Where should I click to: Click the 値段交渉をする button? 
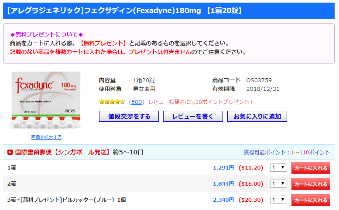click(x=129, y=117)
